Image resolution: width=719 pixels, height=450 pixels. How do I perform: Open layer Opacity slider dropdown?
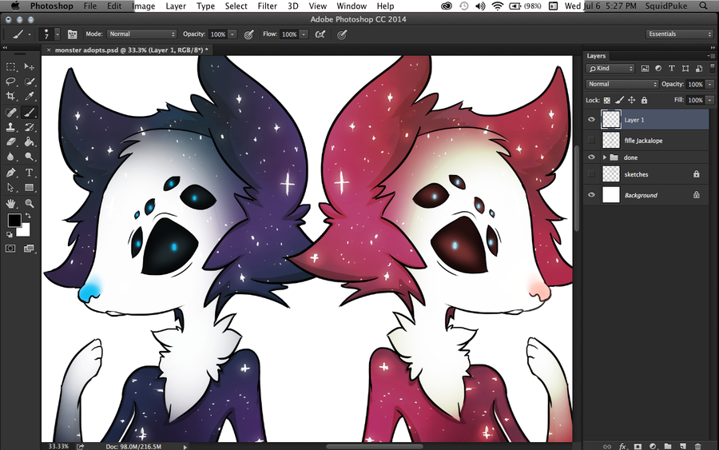pyautogui.click(x=710, y=85)
